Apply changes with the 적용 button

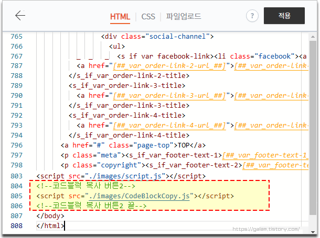pos(284,16)
